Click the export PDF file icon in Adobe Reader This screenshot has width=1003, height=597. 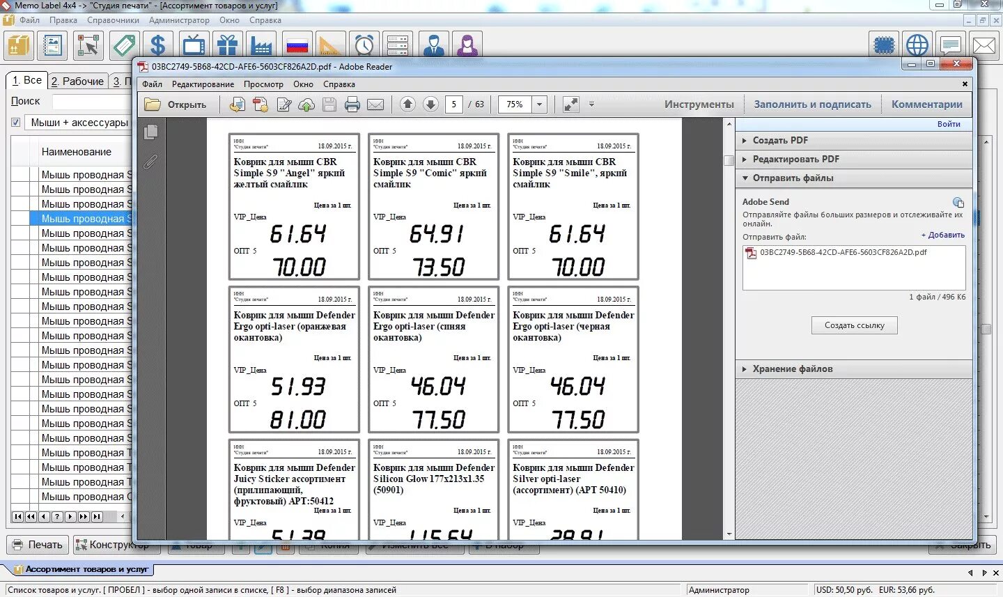tap(237, 104)
